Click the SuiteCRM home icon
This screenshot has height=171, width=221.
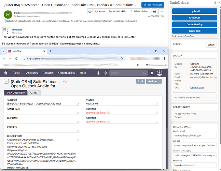click(x=6, y=73)
